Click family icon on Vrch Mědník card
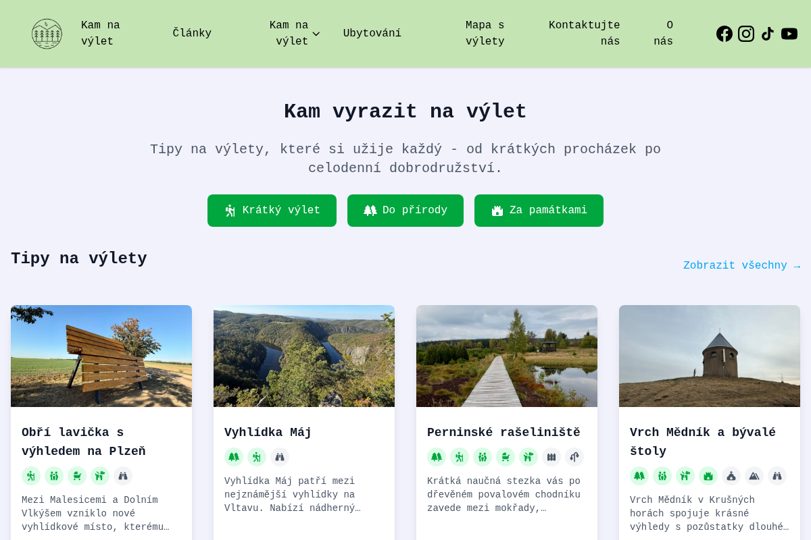Viewport: 811px width, 540px height. tap(662, 476)
